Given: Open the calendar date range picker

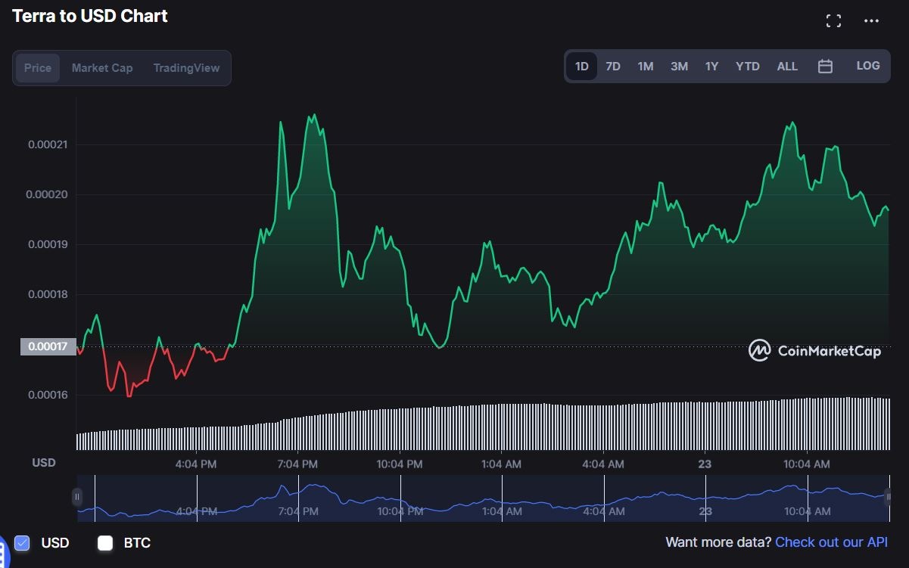Looking at the screenshot, I should (x=825, y=67).
